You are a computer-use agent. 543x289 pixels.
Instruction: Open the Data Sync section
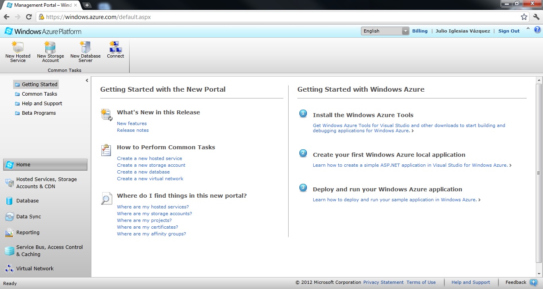[45, 216]
